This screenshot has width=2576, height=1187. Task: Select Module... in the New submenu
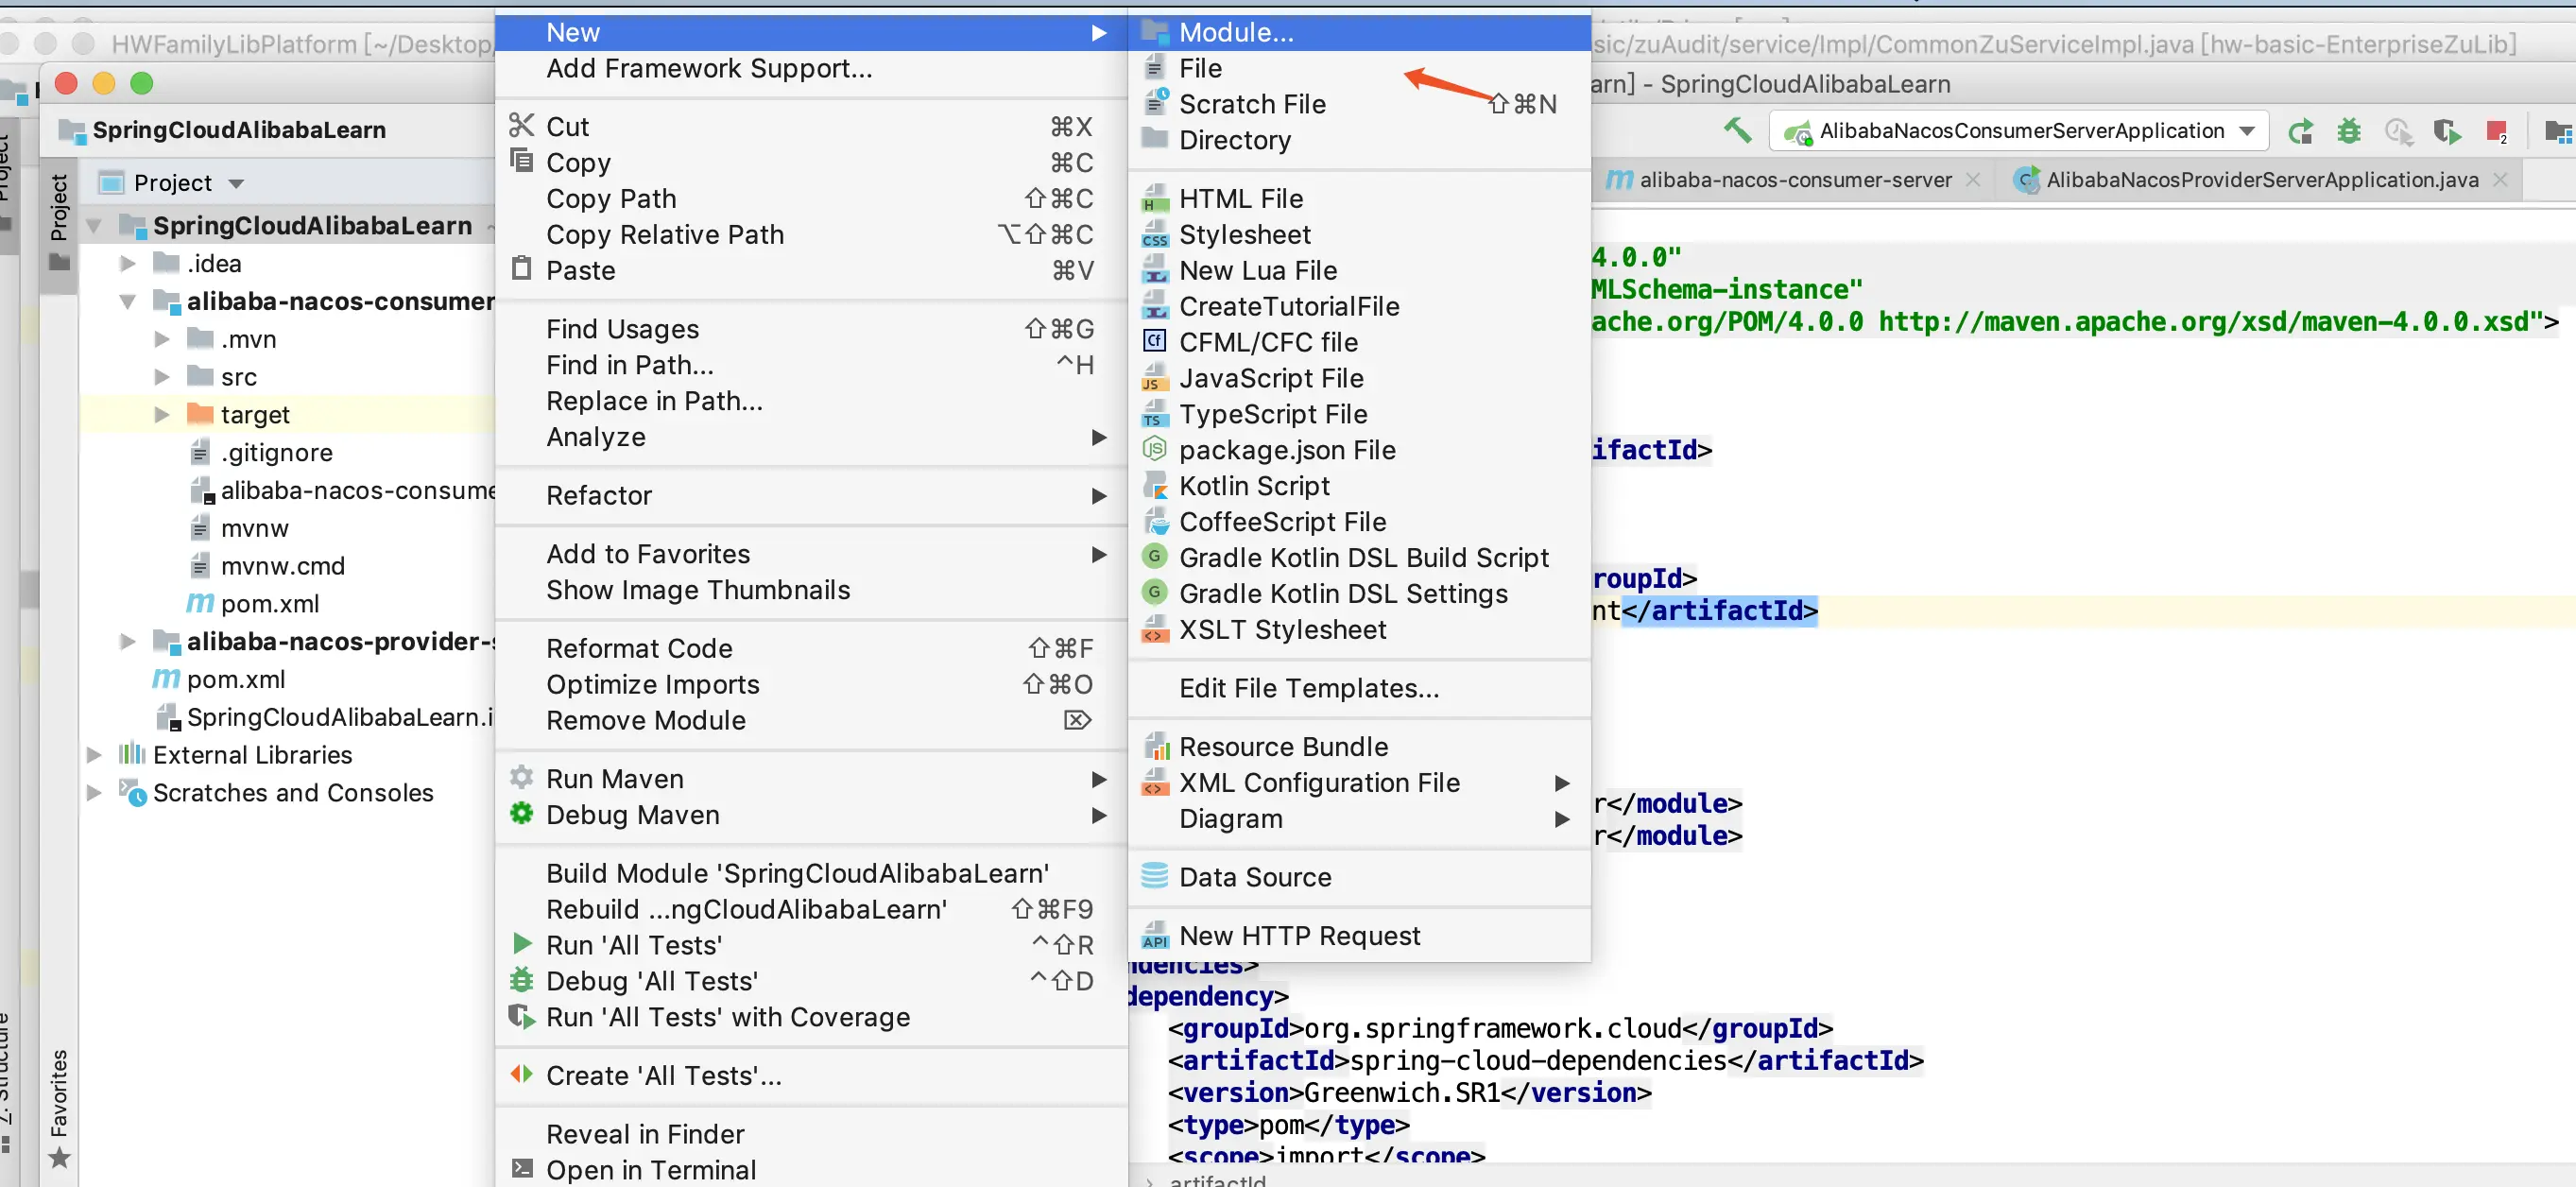coord(1235,32)
